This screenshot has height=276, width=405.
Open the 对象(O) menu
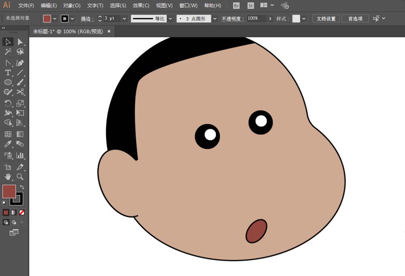tap(72, 6)
